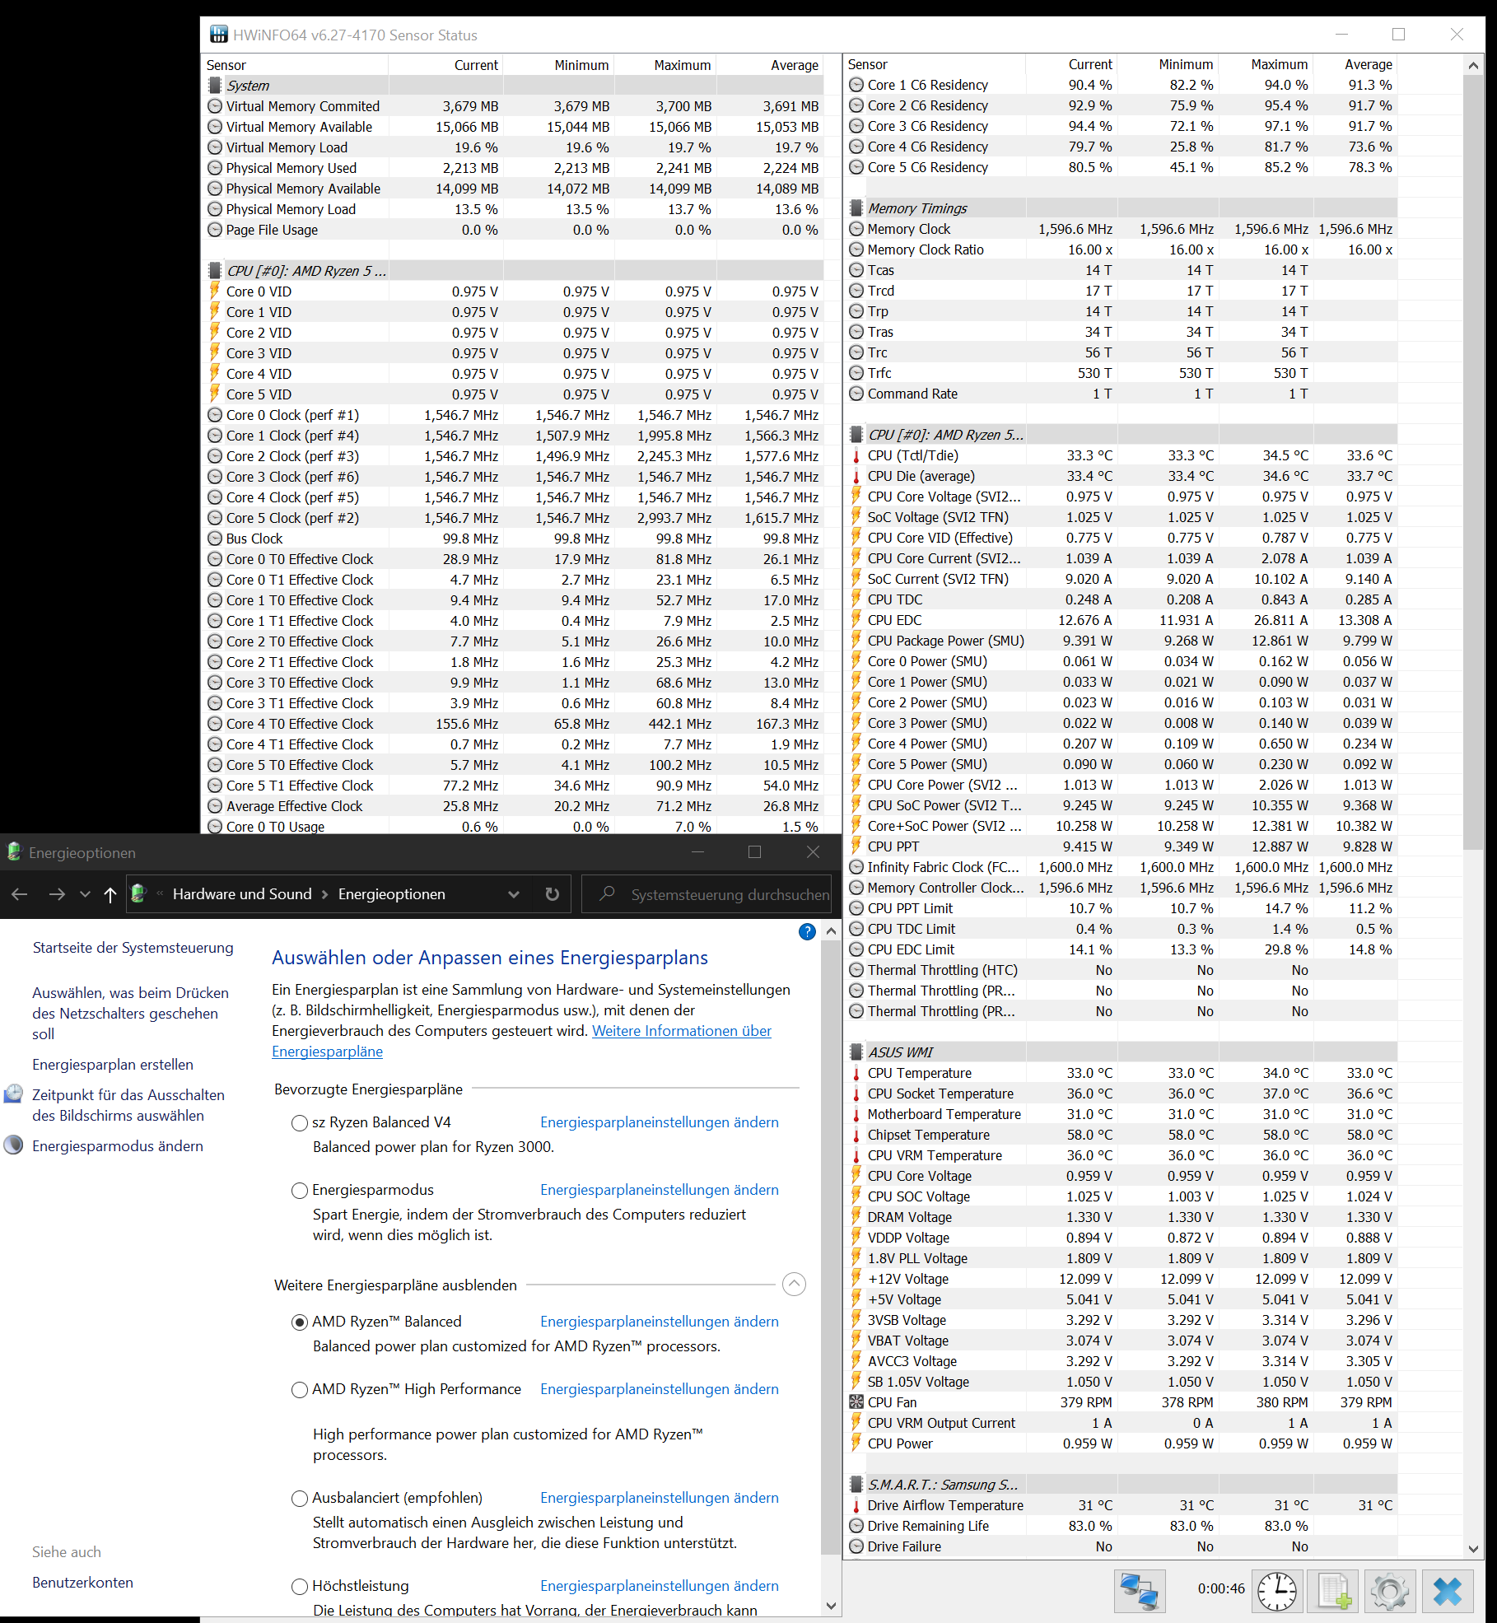Click the Energieoptionen title bar battery icon
The width and height of the screenshot is (1497, 1623).
pyautogui.click(x=14, y=852)
